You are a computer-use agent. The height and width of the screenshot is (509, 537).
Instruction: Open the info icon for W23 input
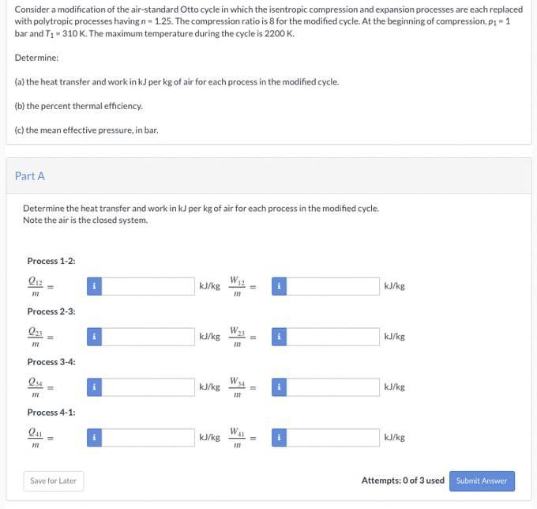click(279, 337)
